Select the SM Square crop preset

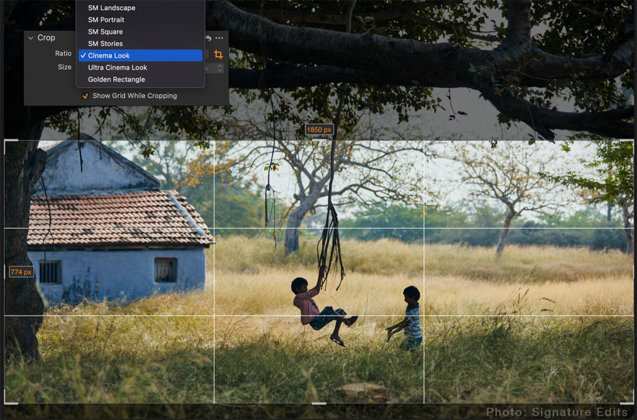tap(106, 31)
